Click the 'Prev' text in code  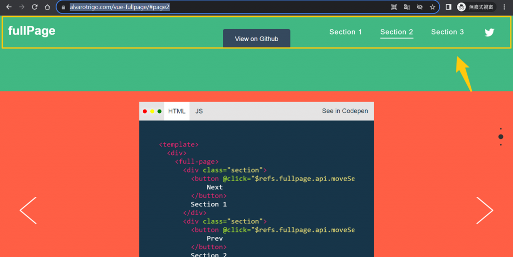214,238
